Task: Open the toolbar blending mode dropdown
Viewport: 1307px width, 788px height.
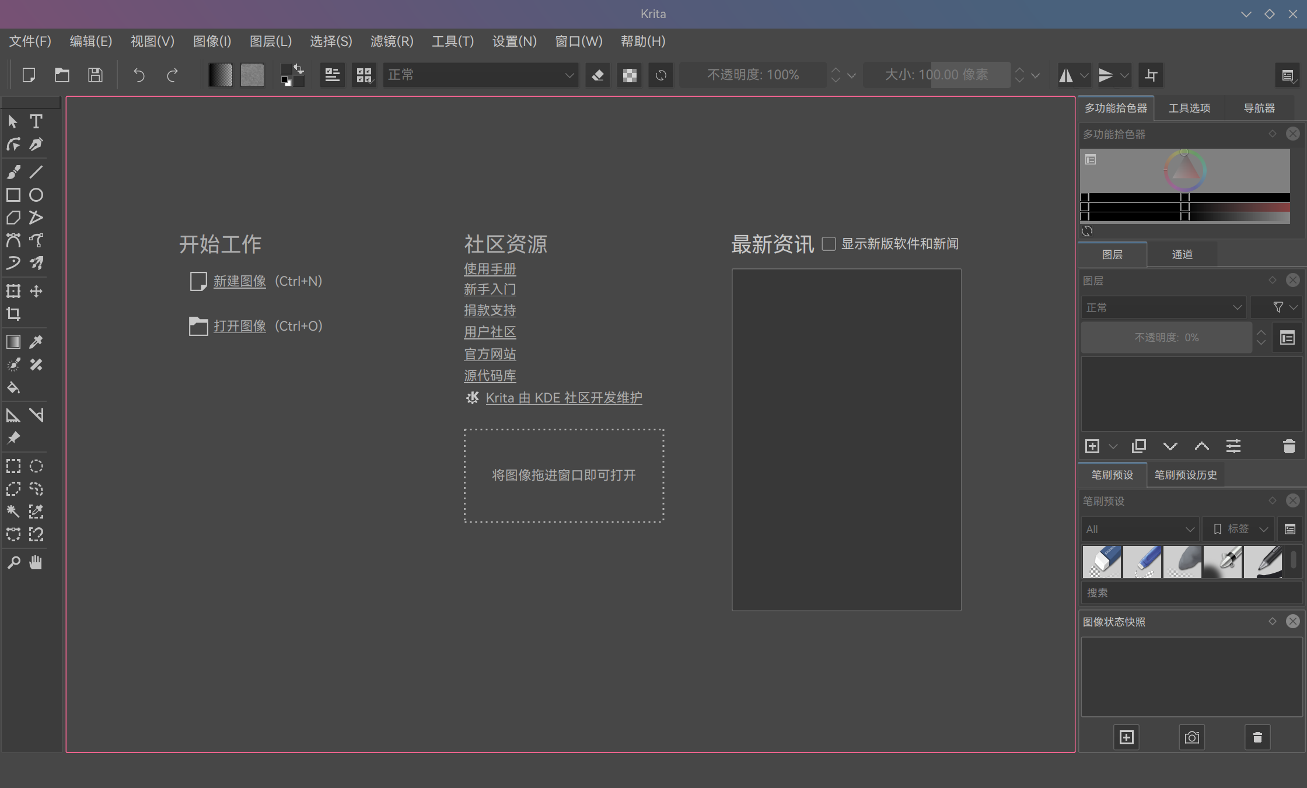Action: coord(480,75)
